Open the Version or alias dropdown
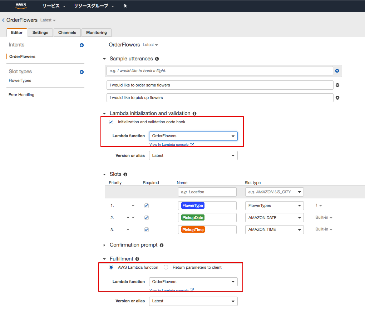365x312 pixels. tap(193, 155)
